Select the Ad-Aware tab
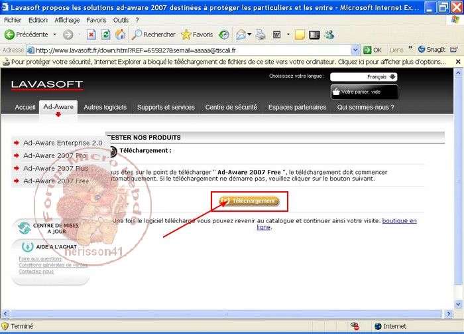This screenshot has width=464, height=334. point(58,107)
